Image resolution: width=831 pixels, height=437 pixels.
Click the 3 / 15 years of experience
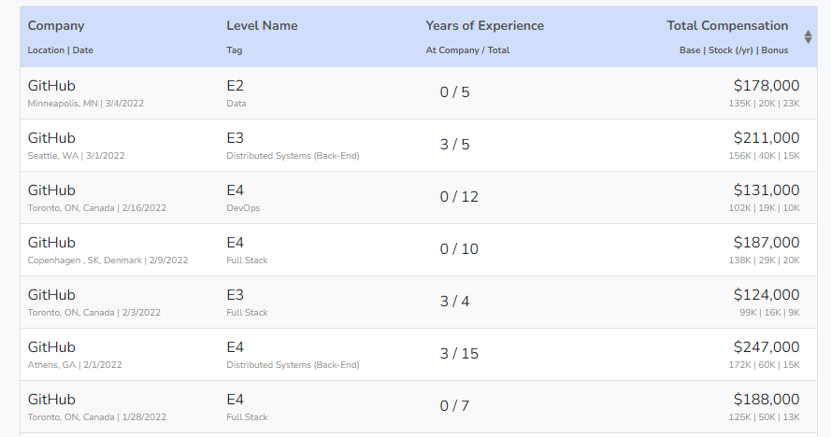click(459, 353)
